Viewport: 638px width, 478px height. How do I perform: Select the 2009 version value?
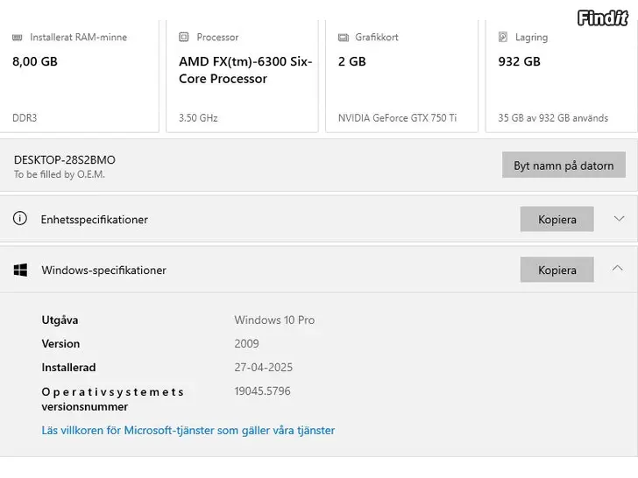point(246,343)
